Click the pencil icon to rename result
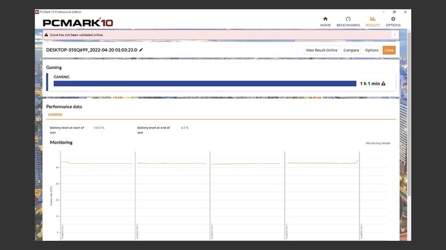This screenshot has width=446, height=250. coord(142,50)
